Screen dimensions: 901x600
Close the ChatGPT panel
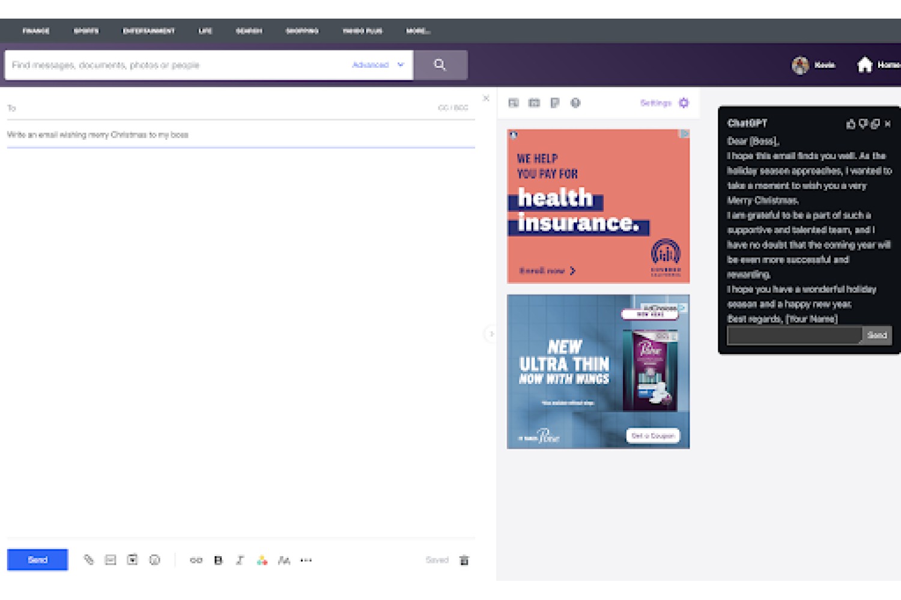click(888, 124)
